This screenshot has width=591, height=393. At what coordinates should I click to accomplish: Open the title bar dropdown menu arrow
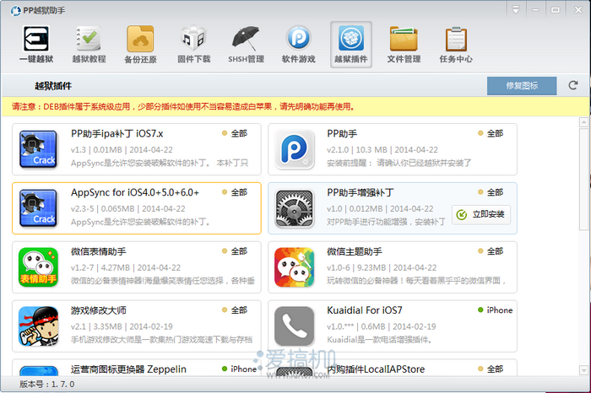(516, 10)
